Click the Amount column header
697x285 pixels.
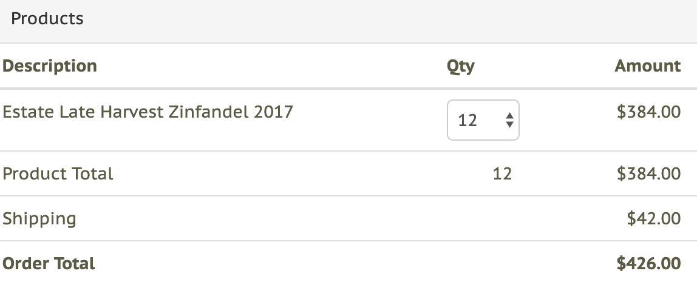pyautogui.click(x=647, y=65)
